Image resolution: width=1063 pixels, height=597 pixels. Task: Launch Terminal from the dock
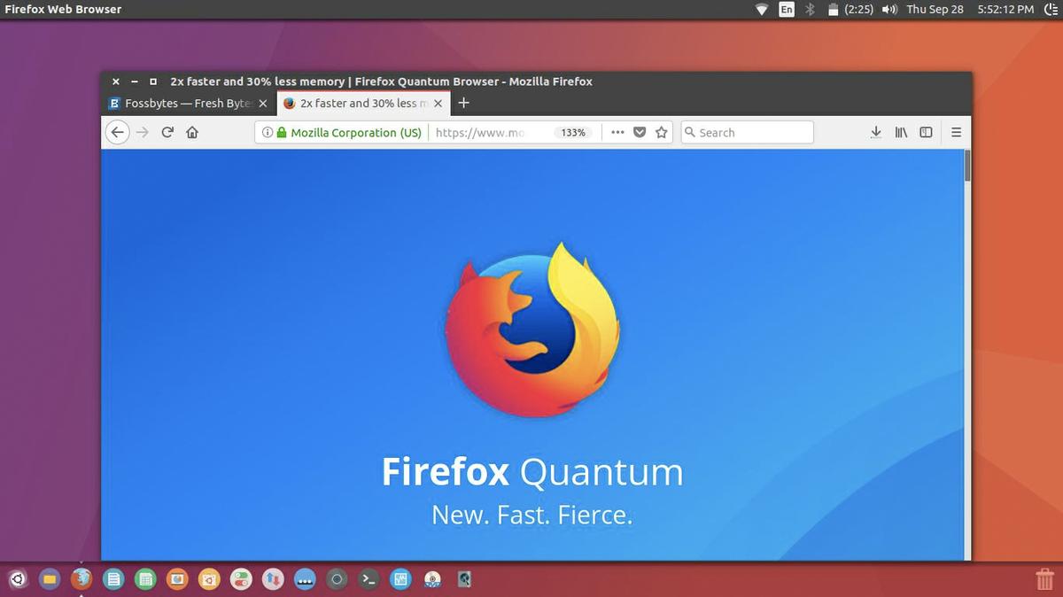pos(369,579)
